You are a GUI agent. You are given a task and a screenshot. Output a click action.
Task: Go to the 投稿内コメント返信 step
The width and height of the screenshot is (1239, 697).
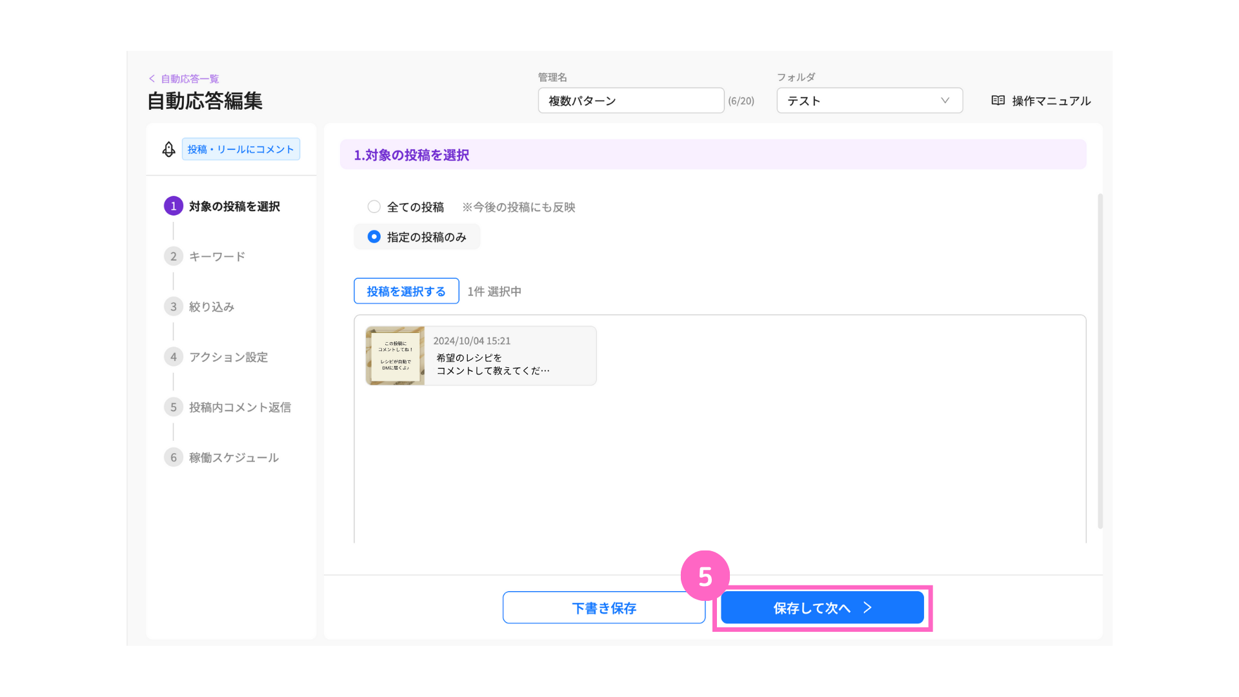pos(239,407)
